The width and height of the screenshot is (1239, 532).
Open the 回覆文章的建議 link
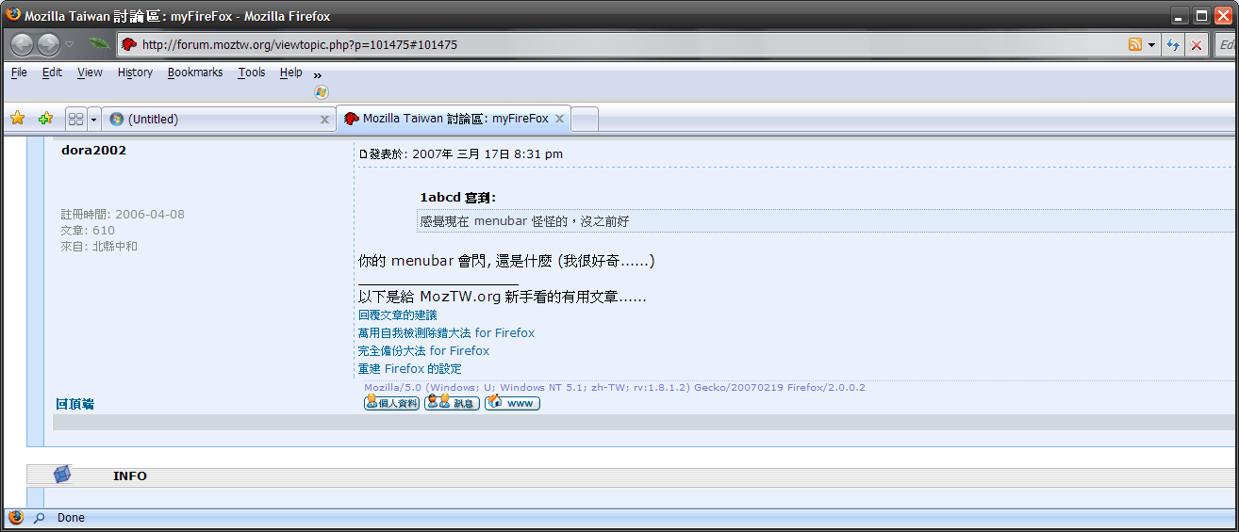(398, 314)
